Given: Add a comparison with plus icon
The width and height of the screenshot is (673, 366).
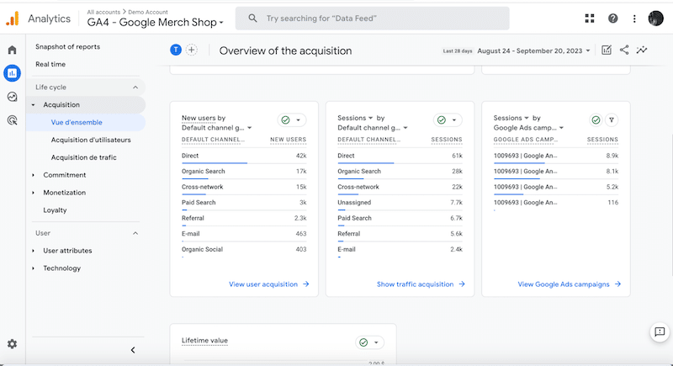Looking at the screenshot, I should pyautogui.click(x=192, y=50).
